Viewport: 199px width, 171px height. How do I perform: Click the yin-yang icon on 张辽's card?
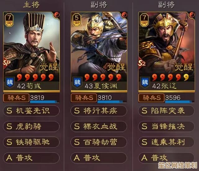[x=192, y=15]
